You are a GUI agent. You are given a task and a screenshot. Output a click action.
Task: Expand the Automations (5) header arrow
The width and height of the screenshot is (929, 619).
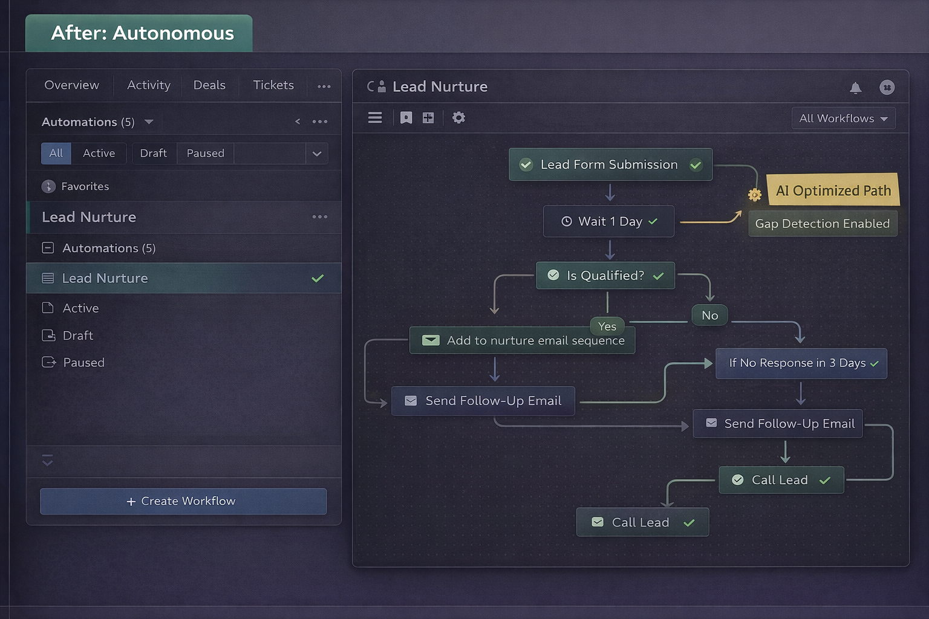(x=149, y=122)
